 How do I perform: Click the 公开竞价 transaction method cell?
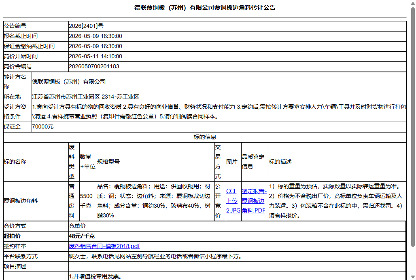pyautogui.click(x=220, y=201)
